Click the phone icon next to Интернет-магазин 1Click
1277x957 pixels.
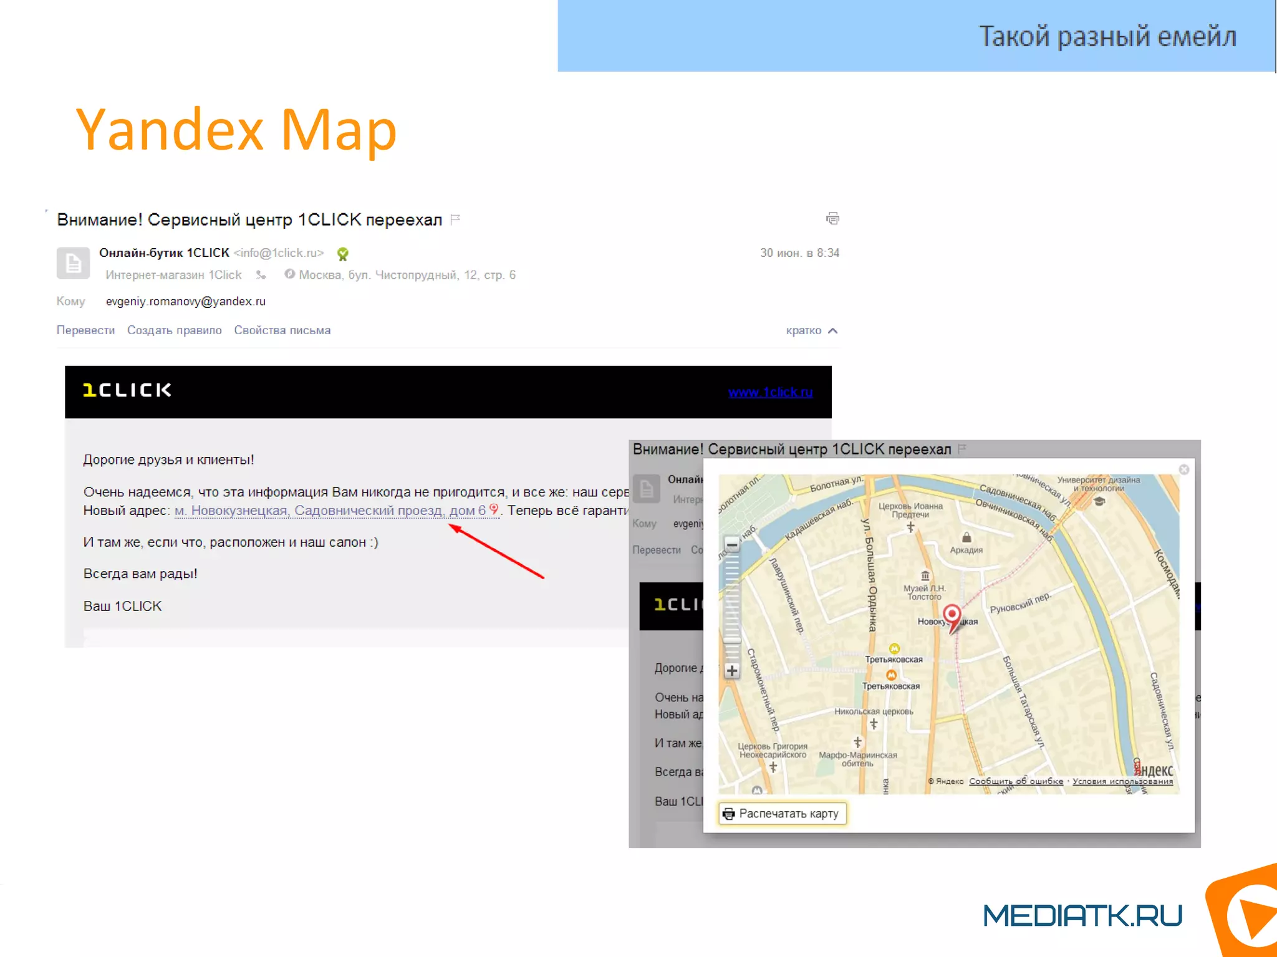261,275
